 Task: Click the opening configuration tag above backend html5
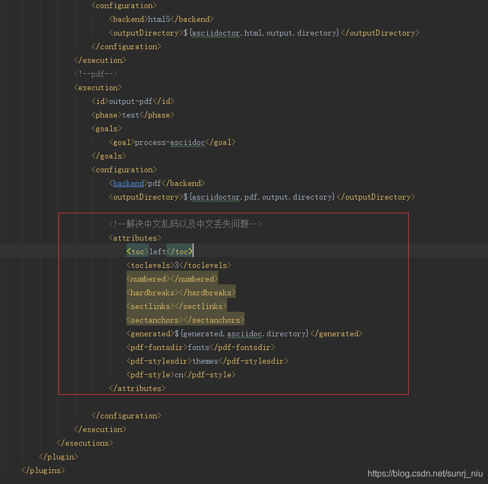(124, 5)
